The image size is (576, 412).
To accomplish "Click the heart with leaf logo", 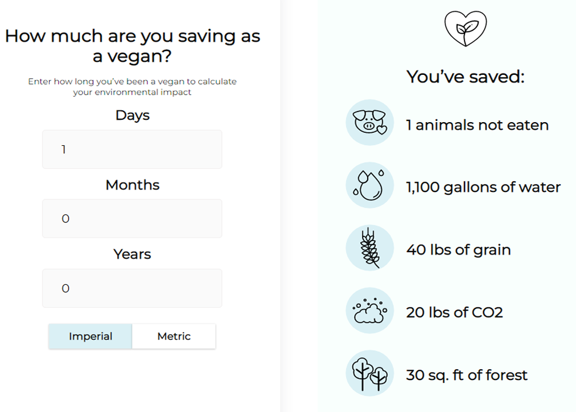I will (x=466, y=29).
